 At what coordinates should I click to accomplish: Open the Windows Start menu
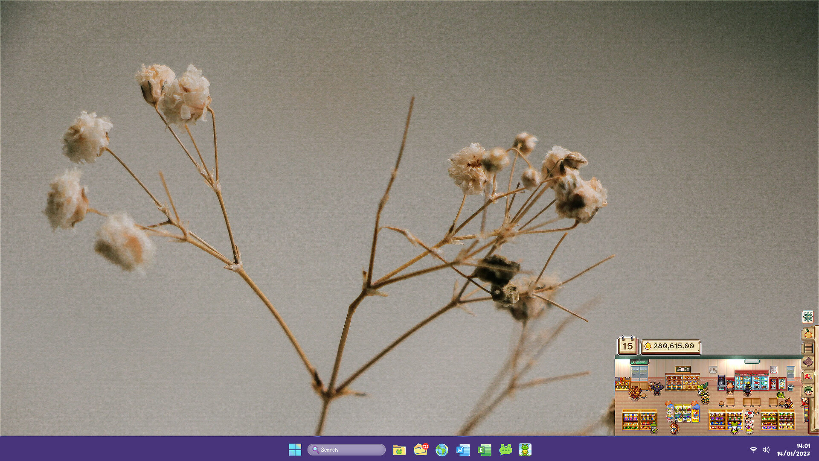tap(295, 449)
